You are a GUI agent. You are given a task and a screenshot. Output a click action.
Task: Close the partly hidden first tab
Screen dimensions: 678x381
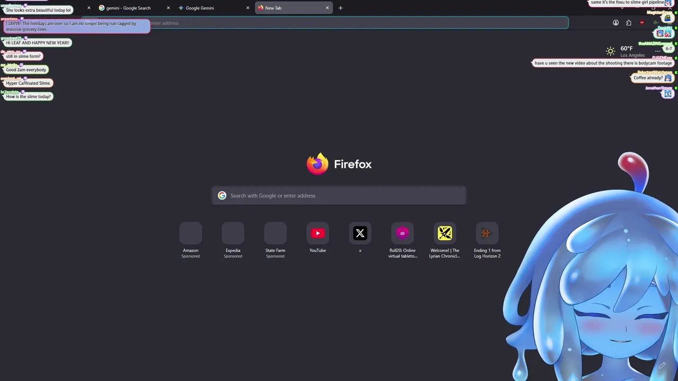(88, 8)
